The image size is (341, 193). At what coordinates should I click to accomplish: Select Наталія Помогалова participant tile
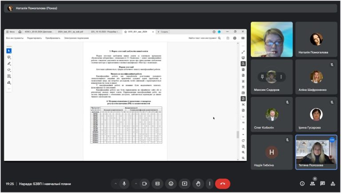[316, 39]
